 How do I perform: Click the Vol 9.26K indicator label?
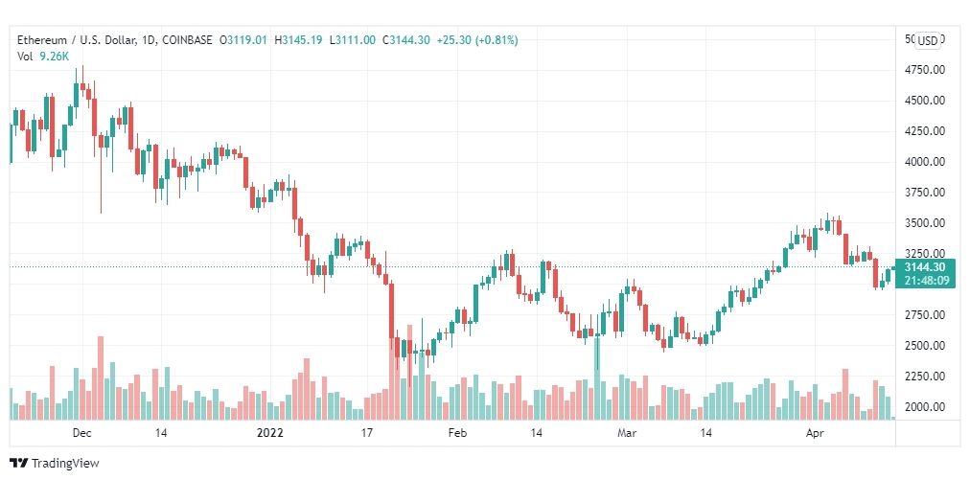pyautogui.click(x=41, y=55)
